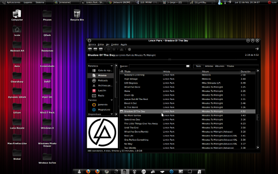278x174 pixels.
Task: Sort songs by Duración column
Action: pyautogui.click(x=247, y=72)
